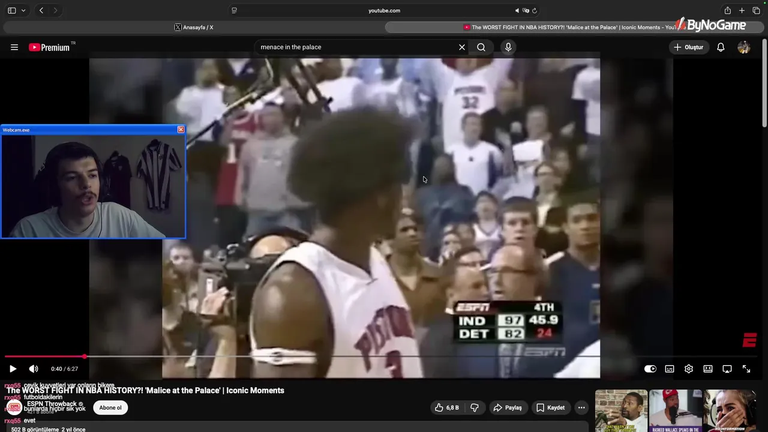This screenshot has width=768, height=432.
Task: Dislike the video
Action: tap(475, 407)
